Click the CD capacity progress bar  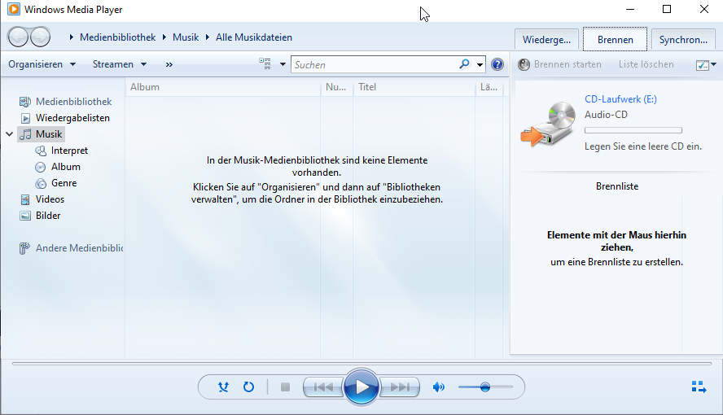point(633,130)
